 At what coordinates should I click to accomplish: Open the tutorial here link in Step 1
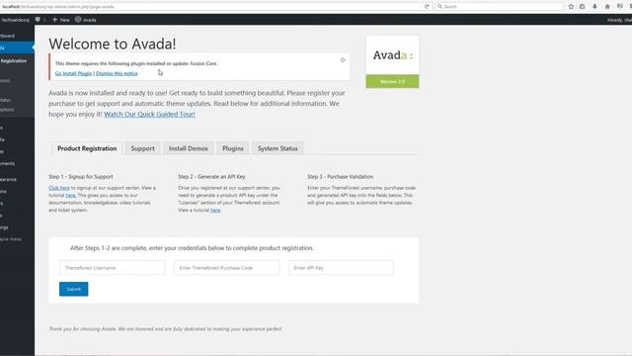coord(70,195)
